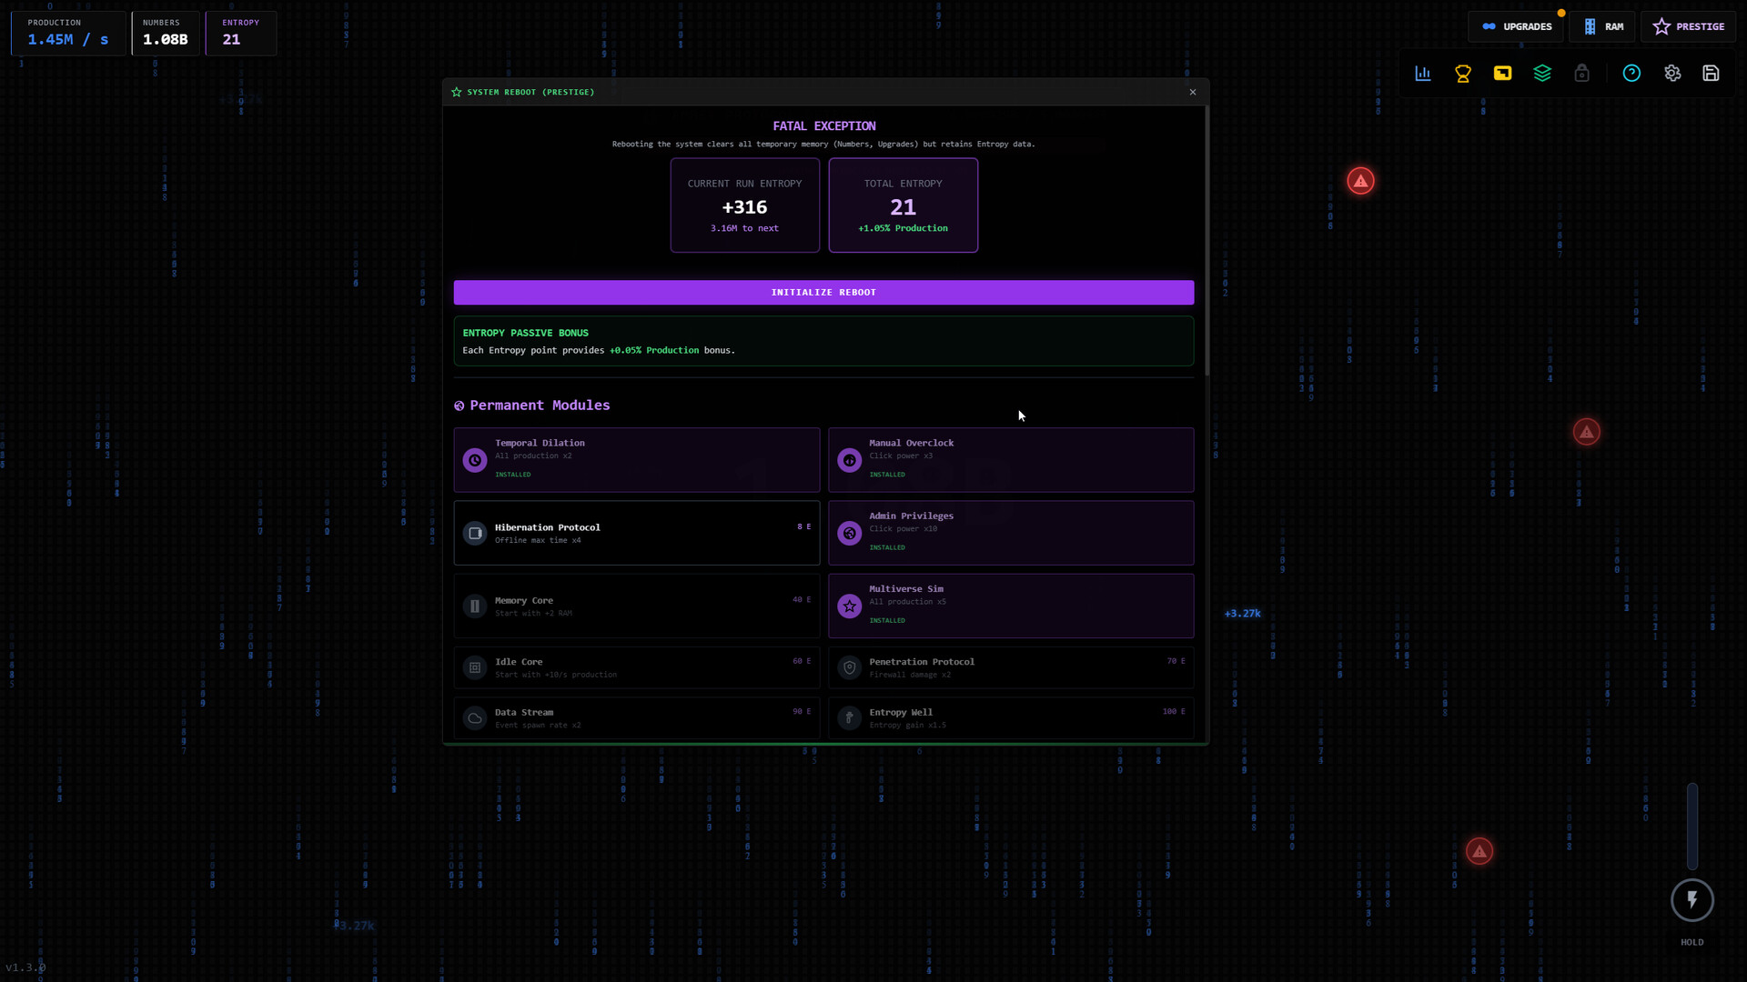This screenshot has height=982, width=1747.
Task: Open help with the question mark icon
Action: [1631, 74]
